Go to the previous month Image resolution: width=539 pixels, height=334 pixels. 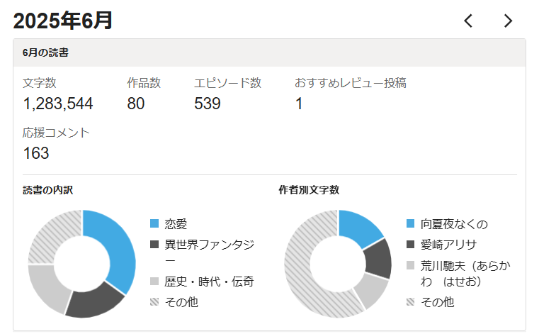coord(468,21)
